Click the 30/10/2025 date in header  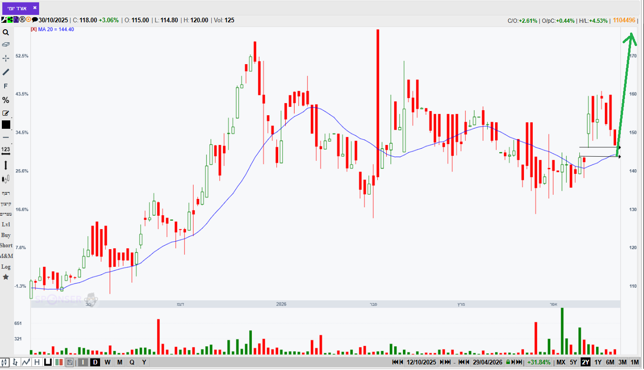point(54,20)
